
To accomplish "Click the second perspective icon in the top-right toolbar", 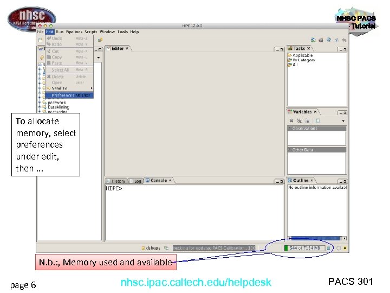I will click(321, 40).
